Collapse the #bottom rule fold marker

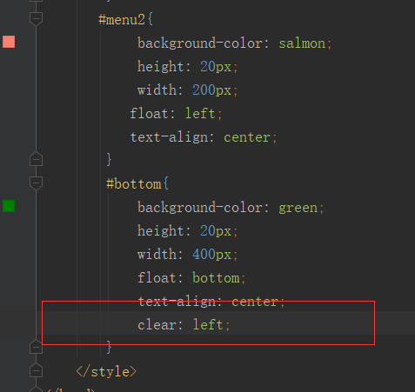(x=36, y=183)
